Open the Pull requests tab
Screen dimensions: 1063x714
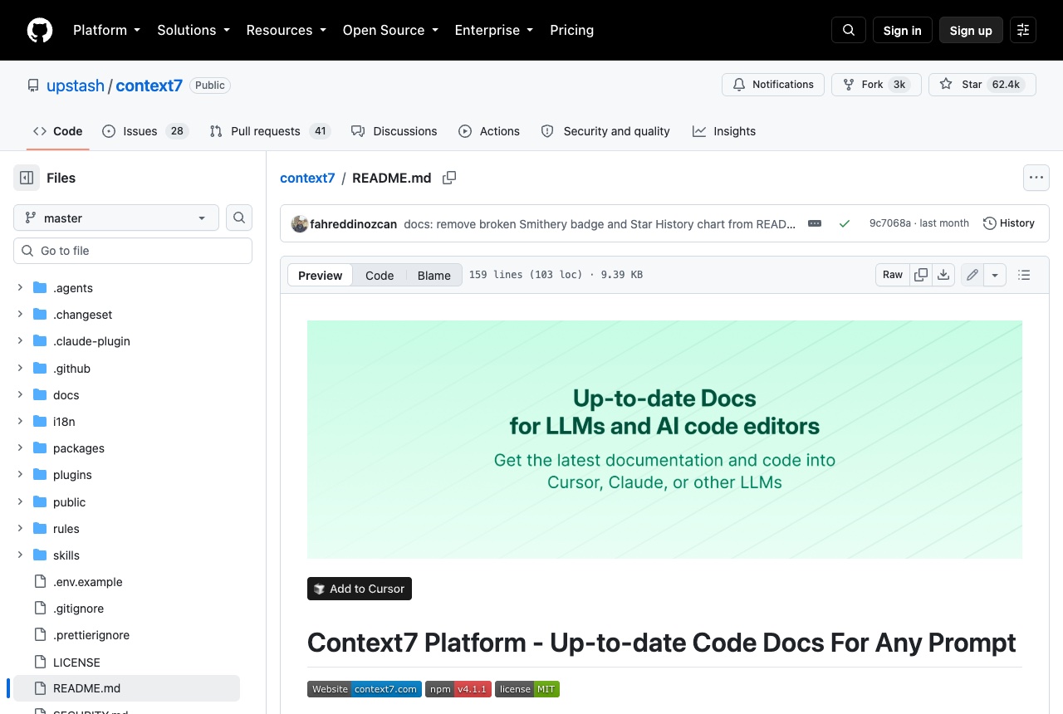click(270, 131)
